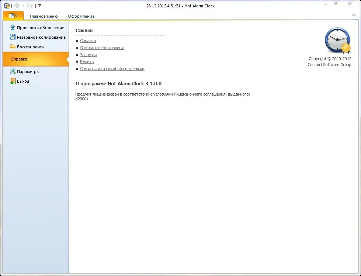
Task: Click the Hot Alarm Clock app icon in title bar
Action: tap(7, 6)
